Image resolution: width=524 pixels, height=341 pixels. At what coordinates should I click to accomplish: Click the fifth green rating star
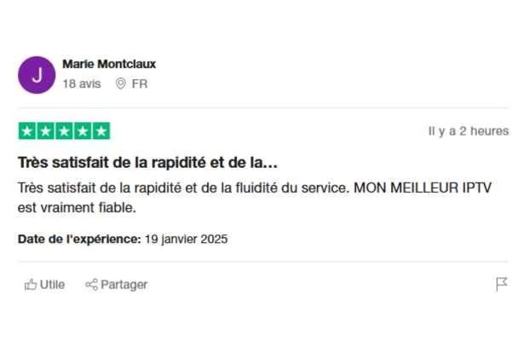(101, 131)
